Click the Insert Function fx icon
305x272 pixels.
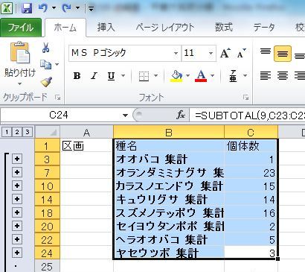[x=181, y=115]
